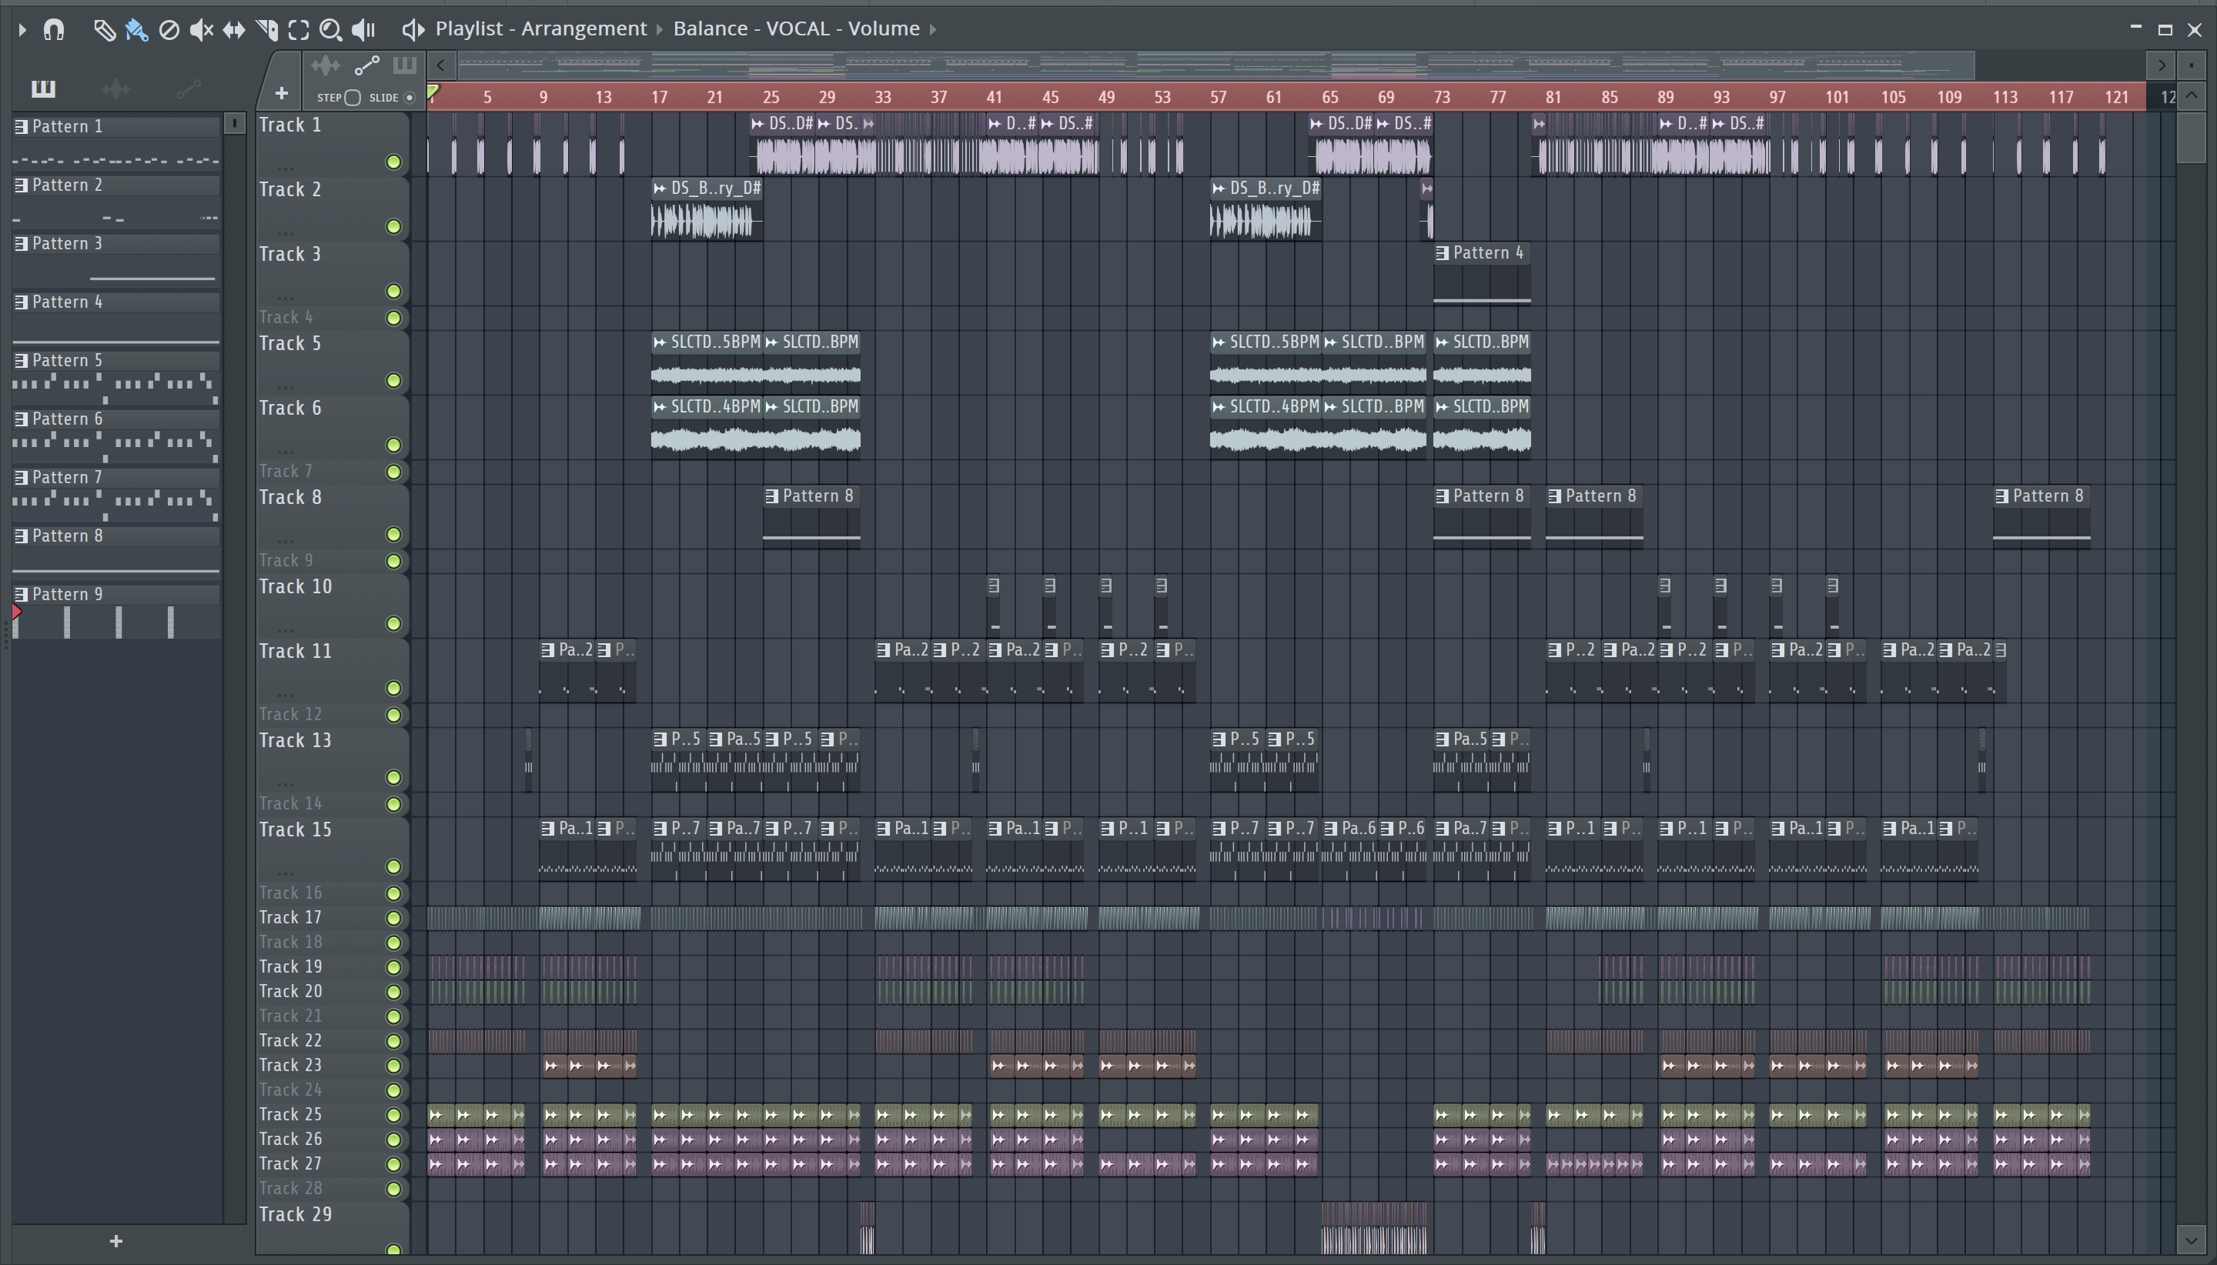Viewport: 2217px width, 1265px height.
Task: Mute Track 1 with green light
Action: pyautogui.click(x=393, y=162)
